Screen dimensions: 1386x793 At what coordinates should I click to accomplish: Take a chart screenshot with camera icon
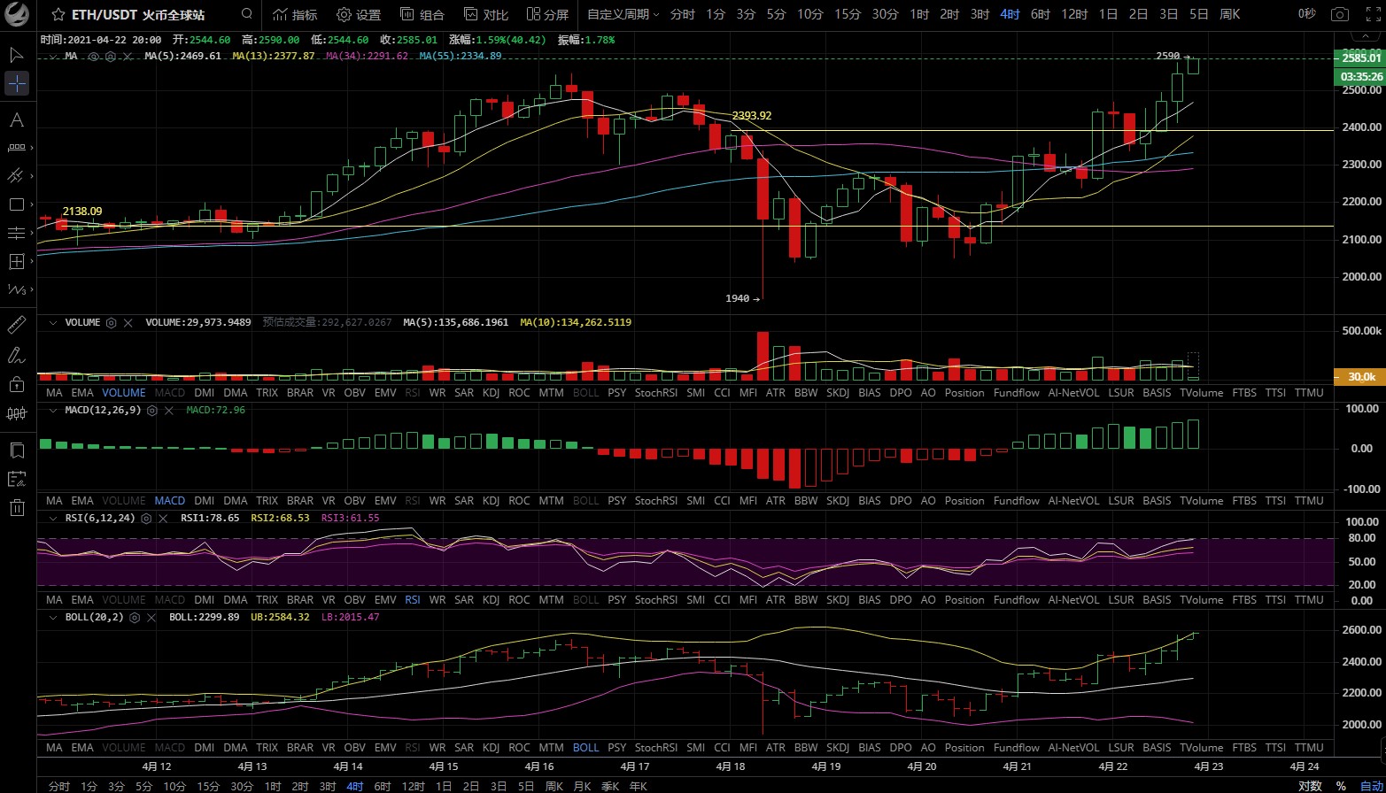(x=1341, y=14)
